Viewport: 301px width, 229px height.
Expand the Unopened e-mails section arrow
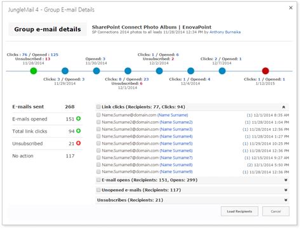(286, 190)
